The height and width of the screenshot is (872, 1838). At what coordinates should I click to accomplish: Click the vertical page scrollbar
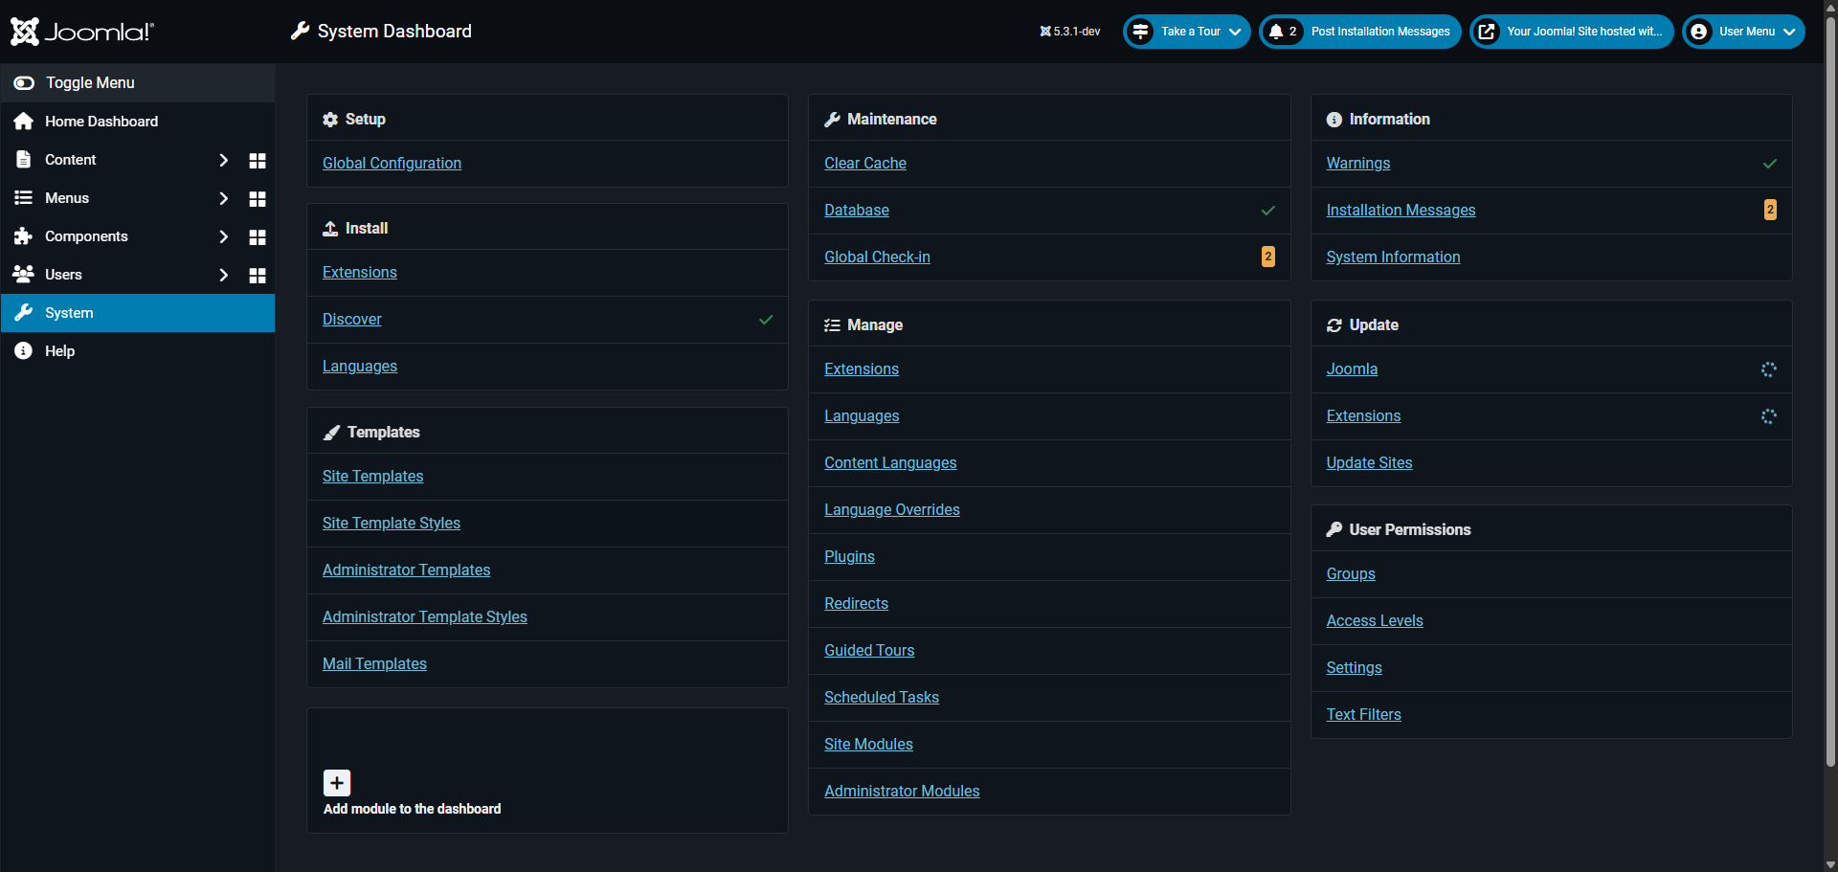click(x=1830, y=392)
